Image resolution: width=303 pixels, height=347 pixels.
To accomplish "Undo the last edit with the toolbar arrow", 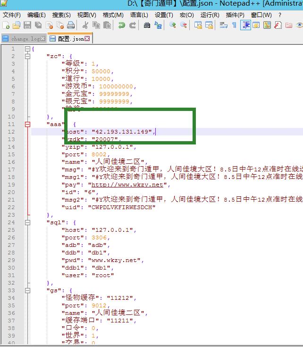I will click(x=122, y=25).
